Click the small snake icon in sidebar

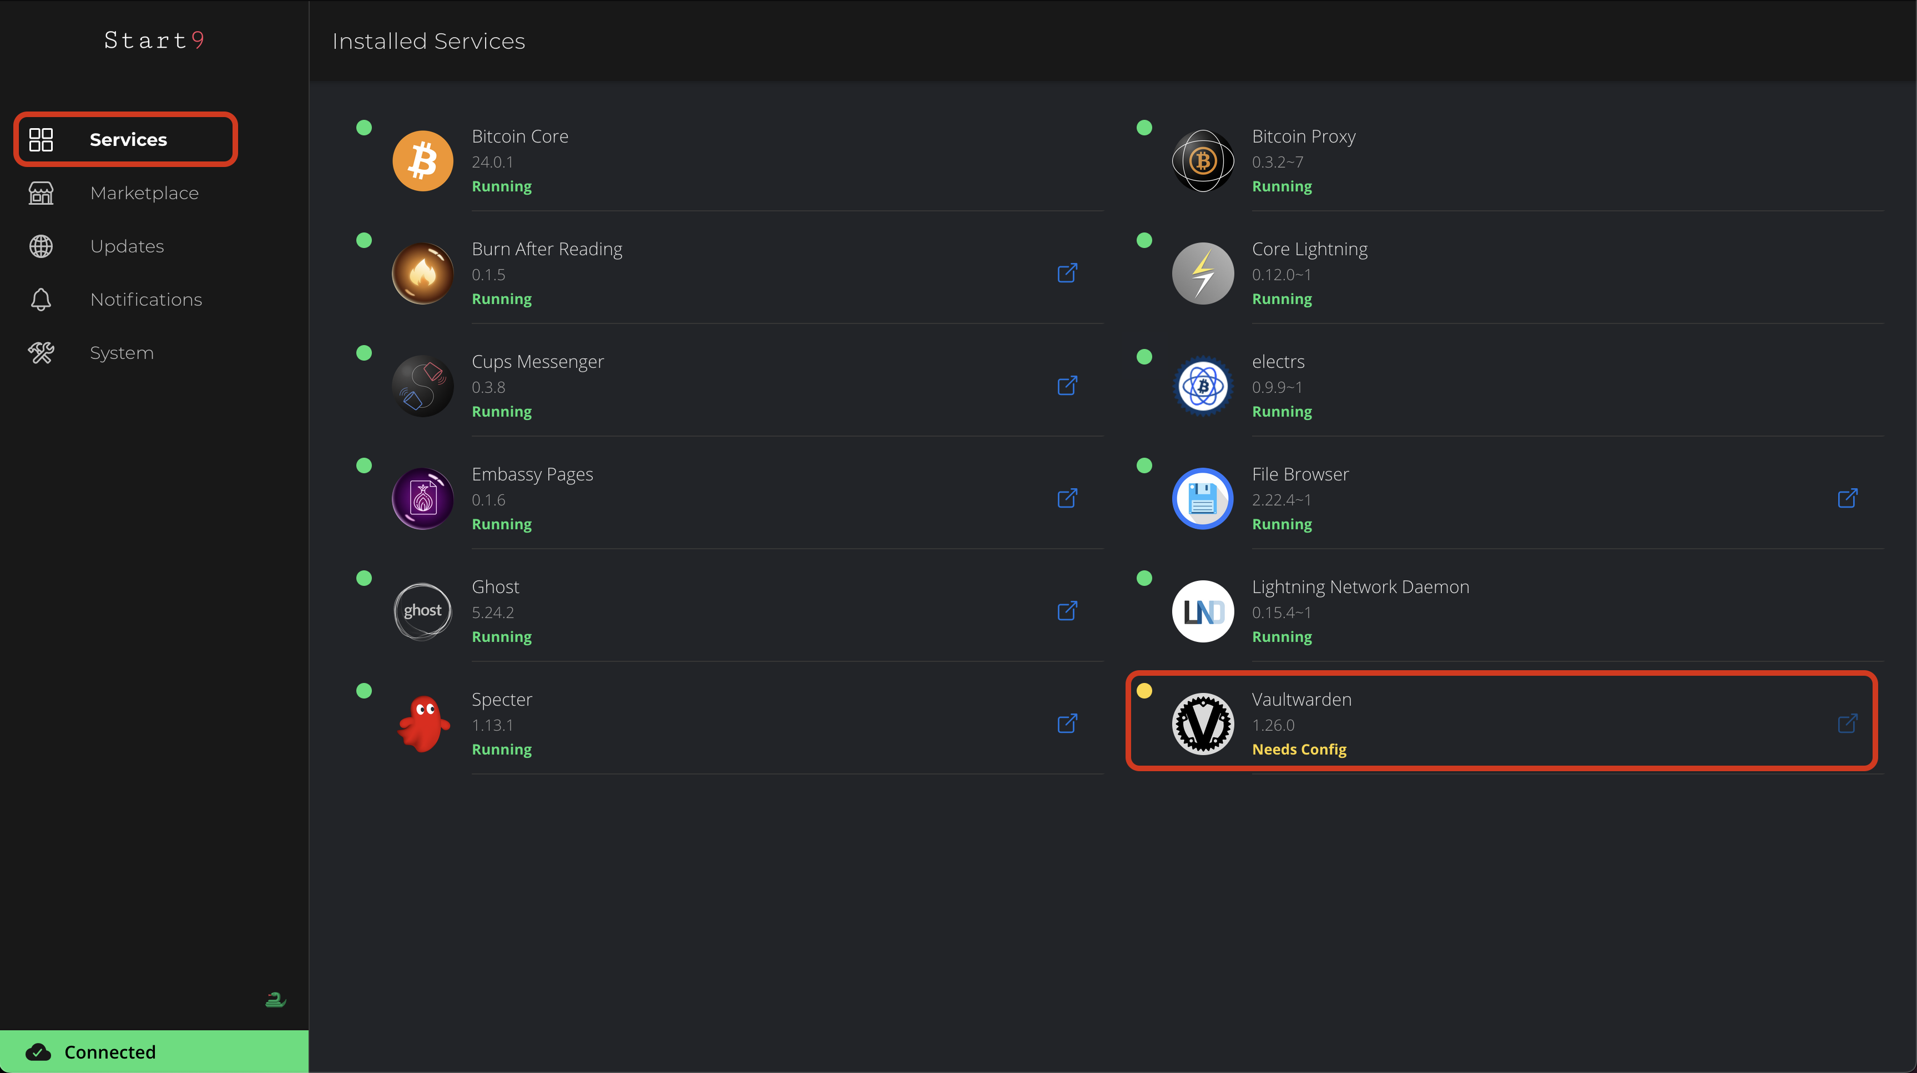[x=275, y=999]
